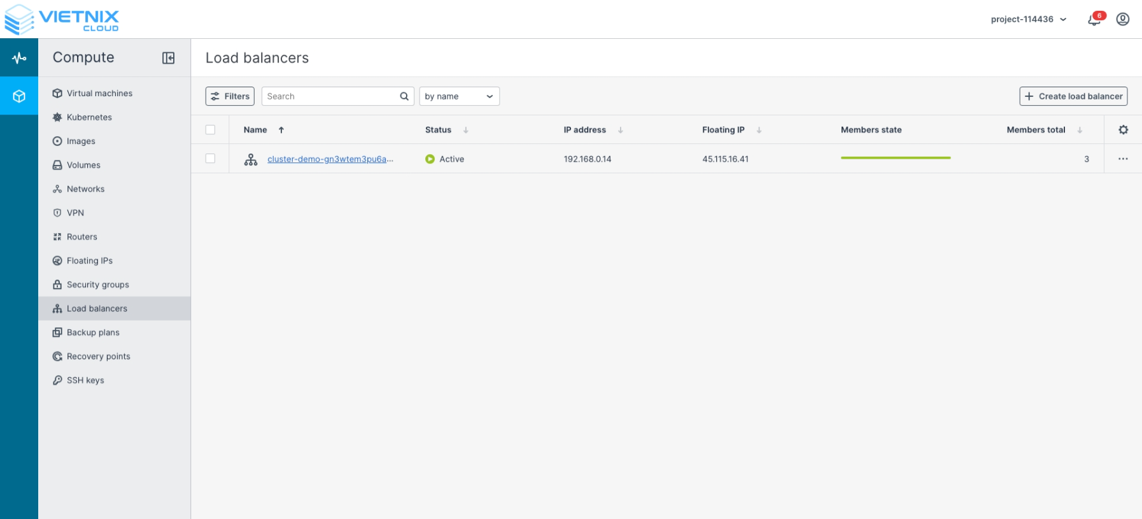Sort by Name column arrow

tap(281, 130)
